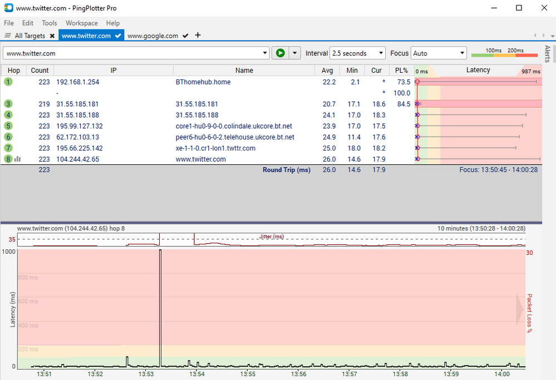
Task: Expand the target address history dropdown arrow
Action: click(x=265, y=53)
